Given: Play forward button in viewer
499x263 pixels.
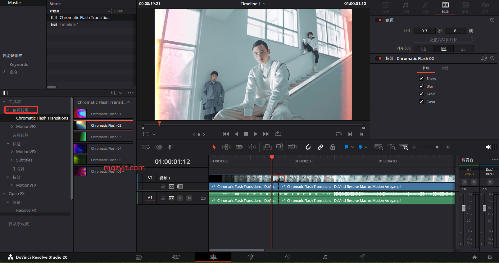Looking at the screenshot, I should [256, 134].
